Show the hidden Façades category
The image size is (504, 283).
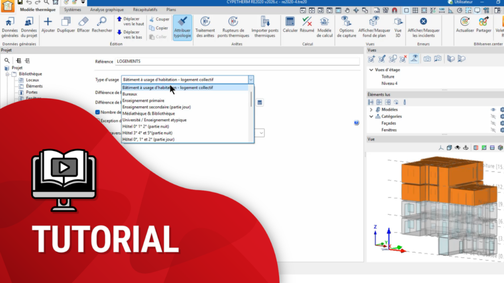493,123
